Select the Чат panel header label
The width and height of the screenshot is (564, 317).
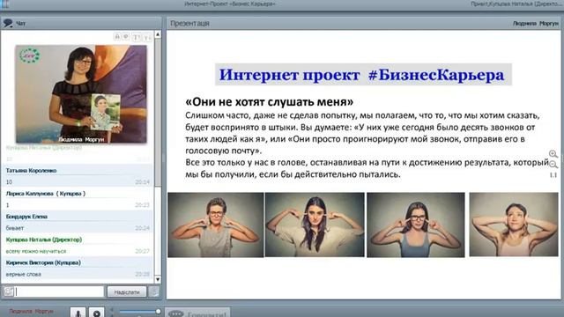point(21,24)
